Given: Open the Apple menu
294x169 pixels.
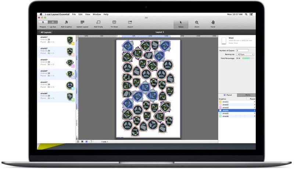Looking at the screenshot, I should click(41, 14).
